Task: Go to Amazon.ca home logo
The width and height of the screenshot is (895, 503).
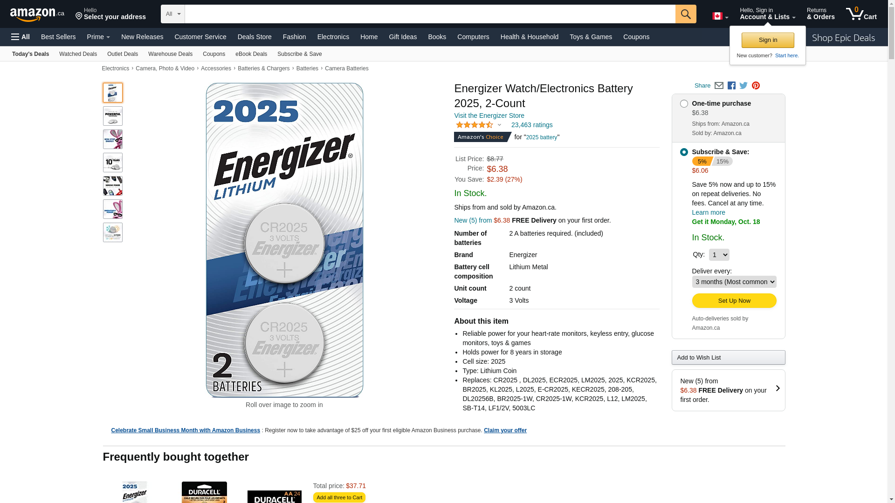Action: (37, 14)
